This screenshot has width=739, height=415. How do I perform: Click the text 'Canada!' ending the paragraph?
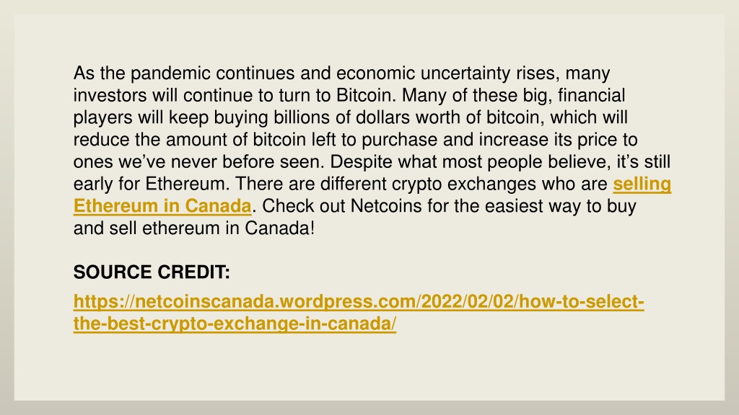pos(279,228)
